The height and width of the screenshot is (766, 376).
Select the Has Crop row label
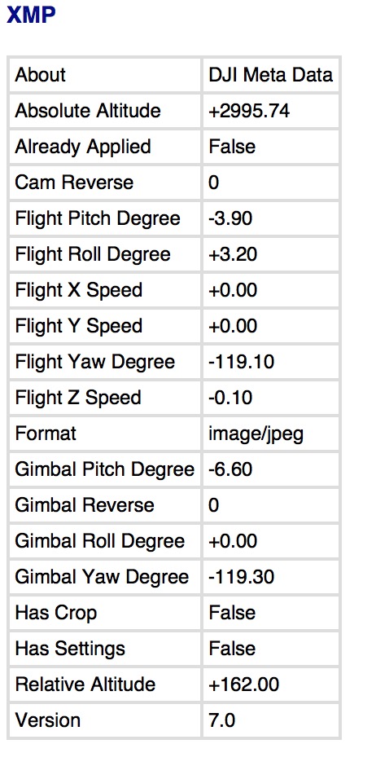click(x=56, y=613)
